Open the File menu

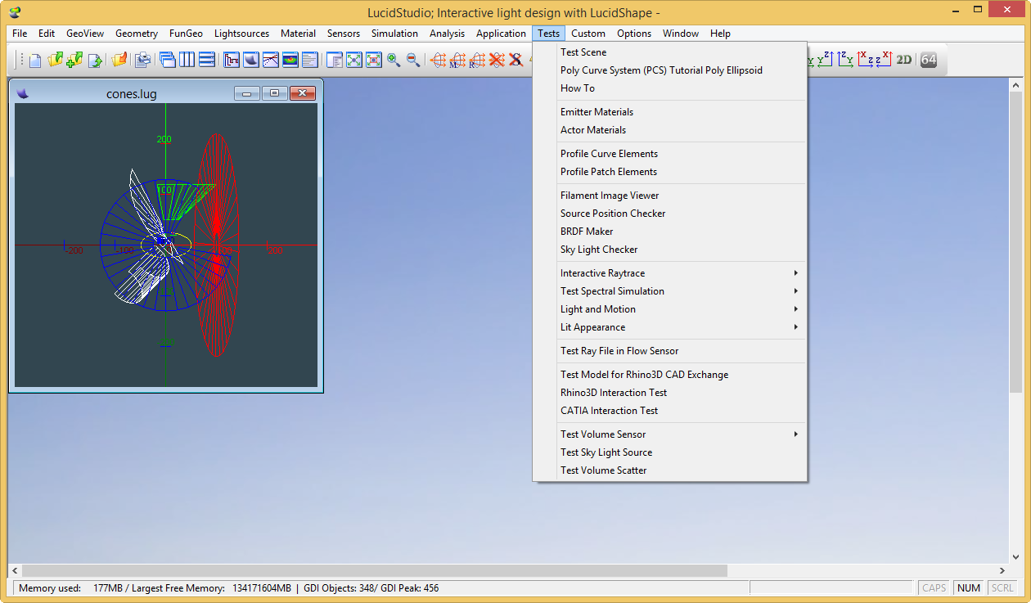(20, 34)
